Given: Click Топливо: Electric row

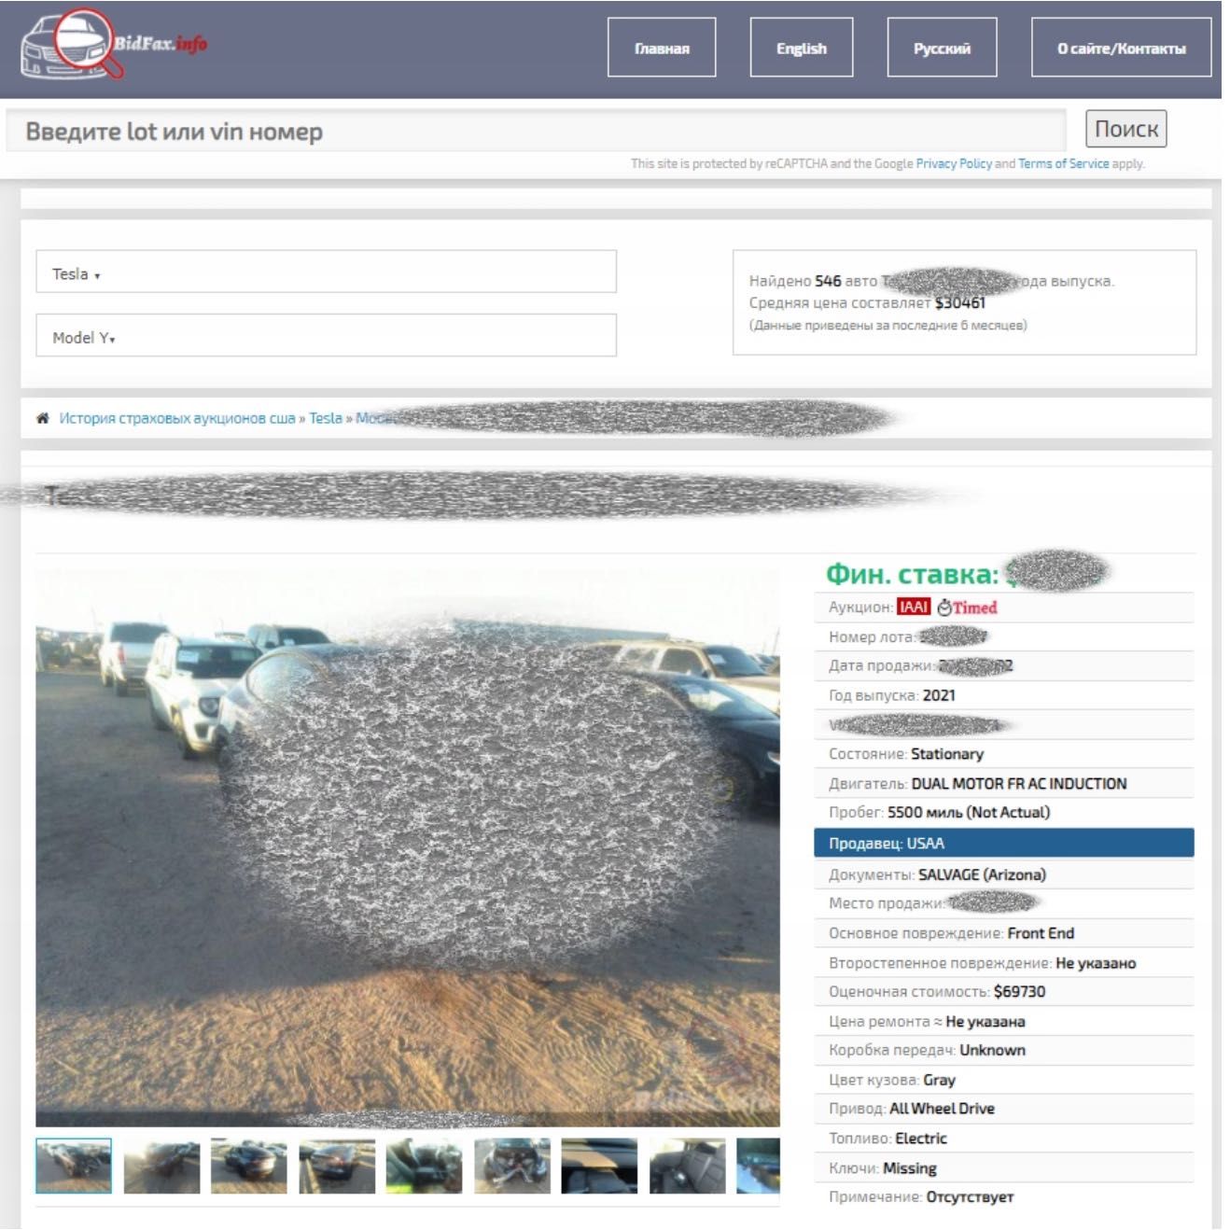Looking at the screenshot, I should click(1004, 1139).
